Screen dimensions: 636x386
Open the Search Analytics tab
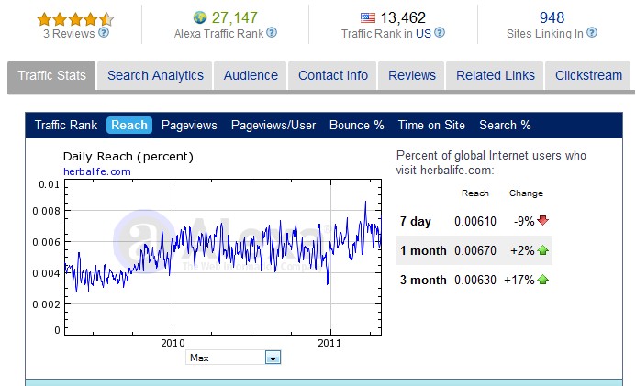click(155, 75)
